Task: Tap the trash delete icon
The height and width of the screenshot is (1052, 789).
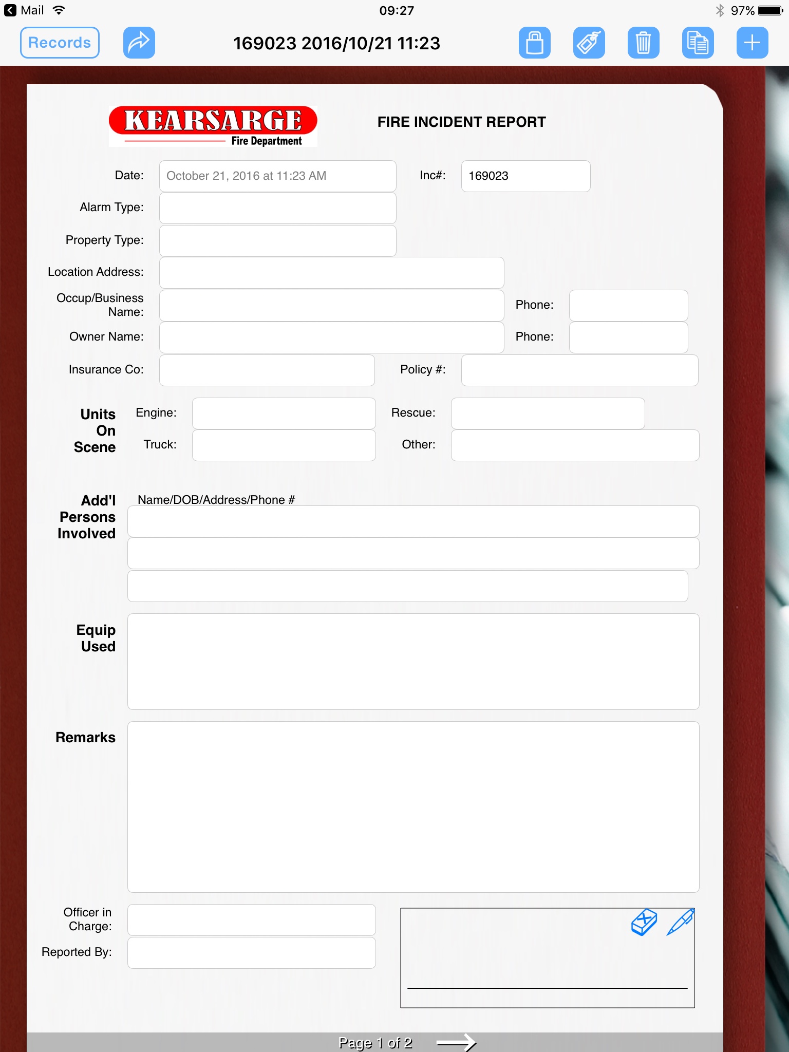Action: point(644,43)
